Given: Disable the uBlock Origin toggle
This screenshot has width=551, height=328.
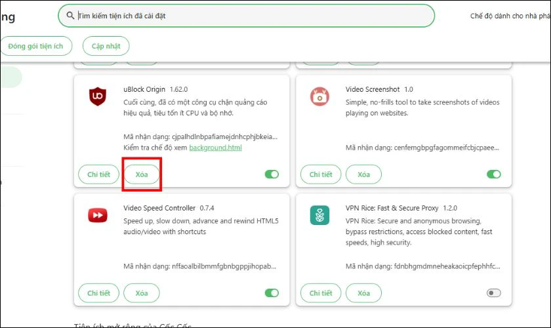Looking at the screenshot, I should pos(272,174).
